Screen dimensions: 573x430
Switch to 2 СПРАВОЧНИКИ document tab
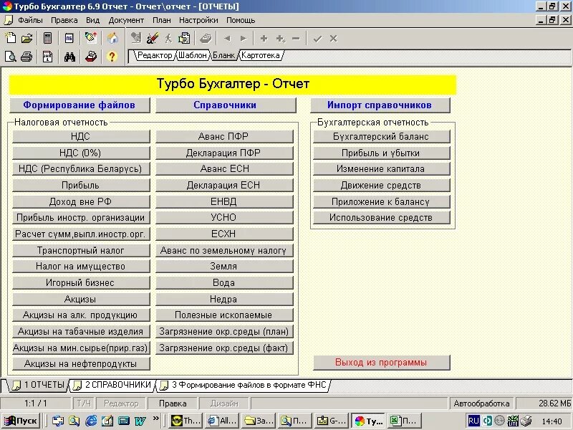coord(112,385)
